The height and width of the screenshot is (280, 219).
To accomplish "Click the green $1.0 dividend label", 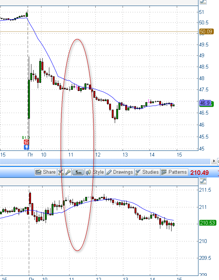I will tap(25, 137).
